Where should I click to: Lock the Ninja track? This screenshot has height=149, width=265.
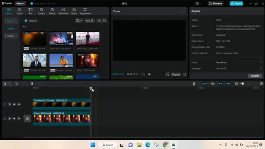pos(10,118)
